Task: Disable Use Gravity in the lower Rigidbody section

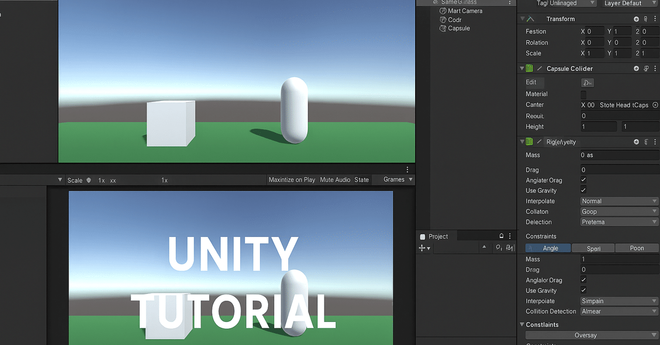Action: pyautogui.click(x=583, y=290)
